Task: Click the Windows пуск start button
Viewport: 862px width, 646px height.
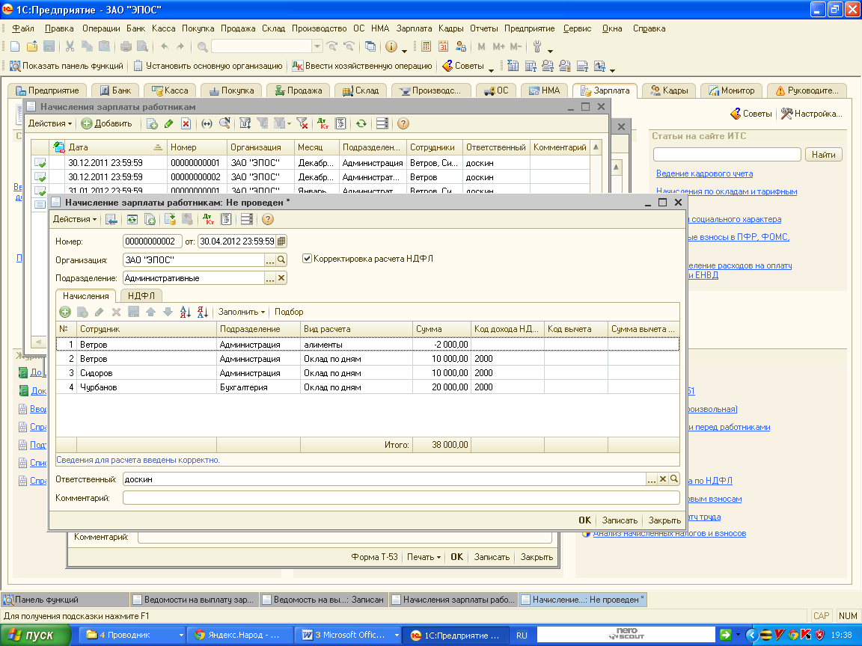Action: pos(35,636)
